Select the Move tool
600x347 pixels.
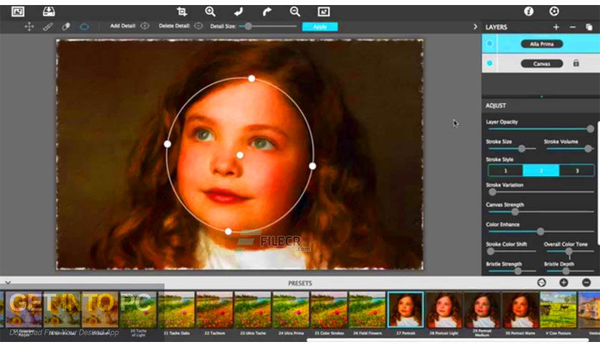pos(29,27)
